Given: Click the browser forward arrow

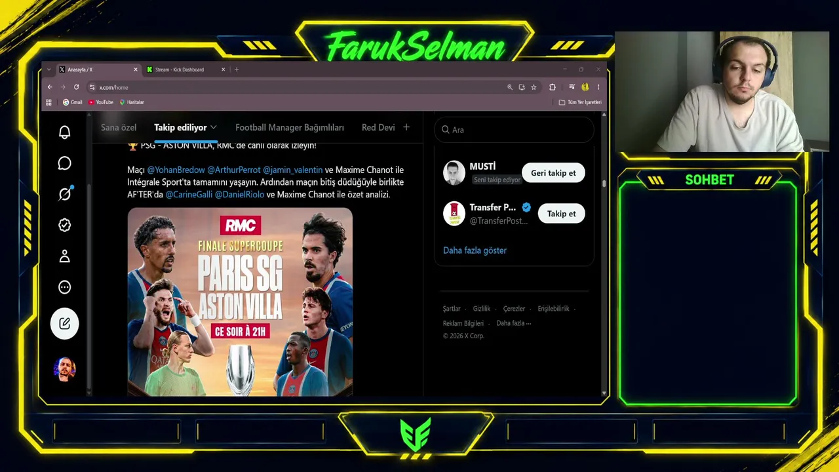Looking at the screenshot, I should [63, 87].
